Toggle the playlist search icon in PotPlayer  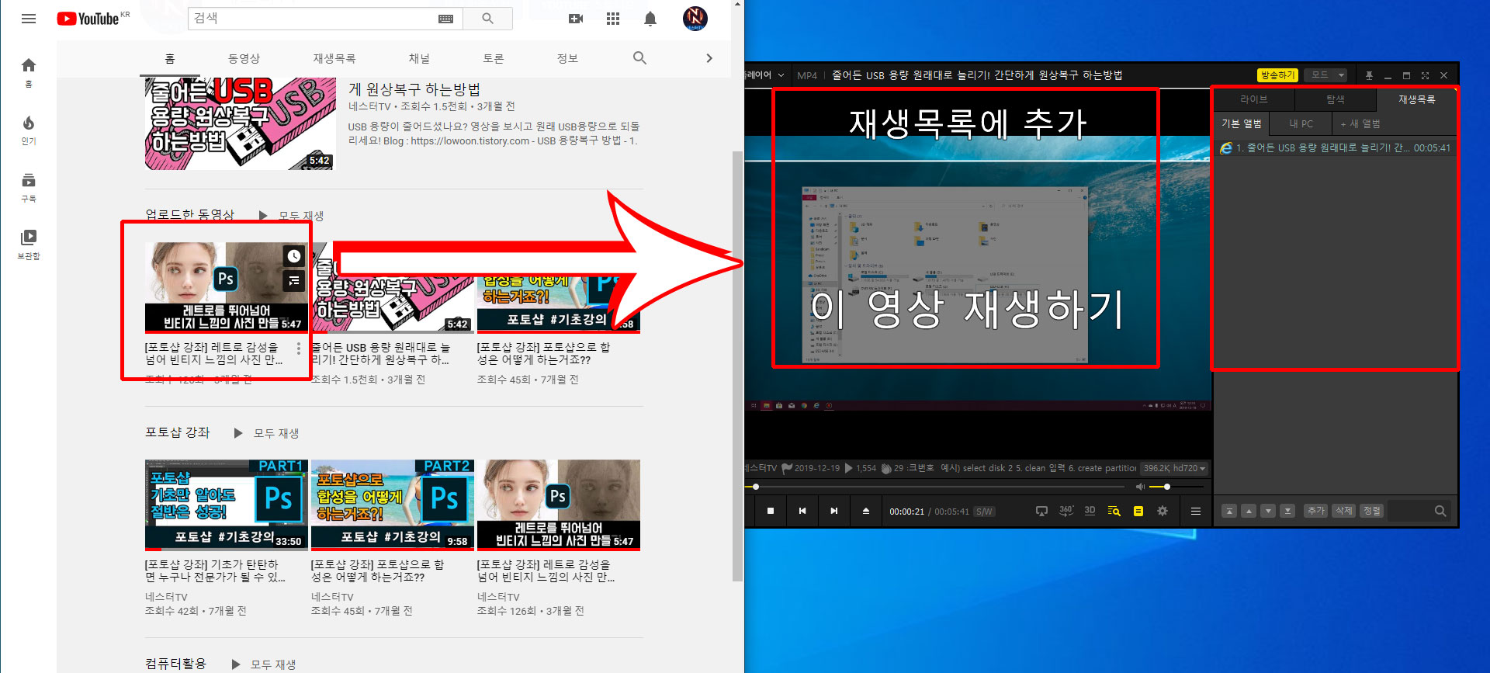point(1114,511)
